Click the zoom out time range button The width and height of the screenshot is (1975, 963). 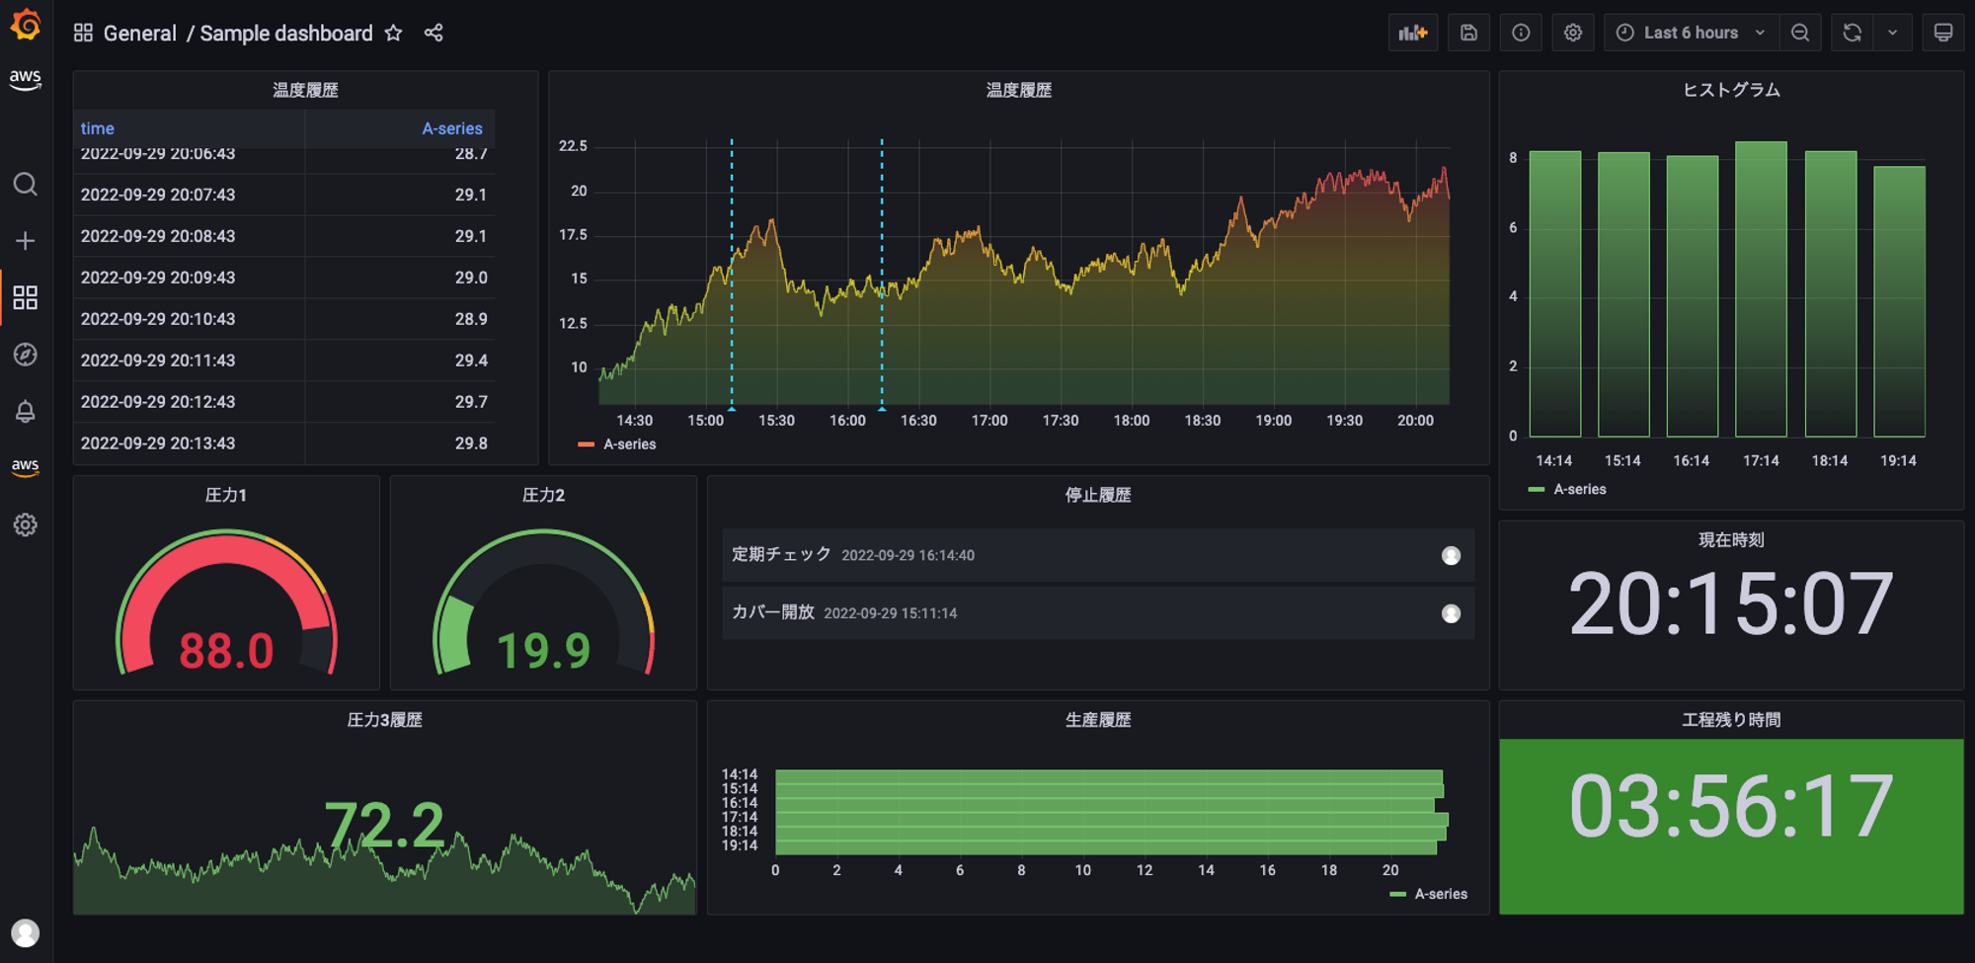1800,33
